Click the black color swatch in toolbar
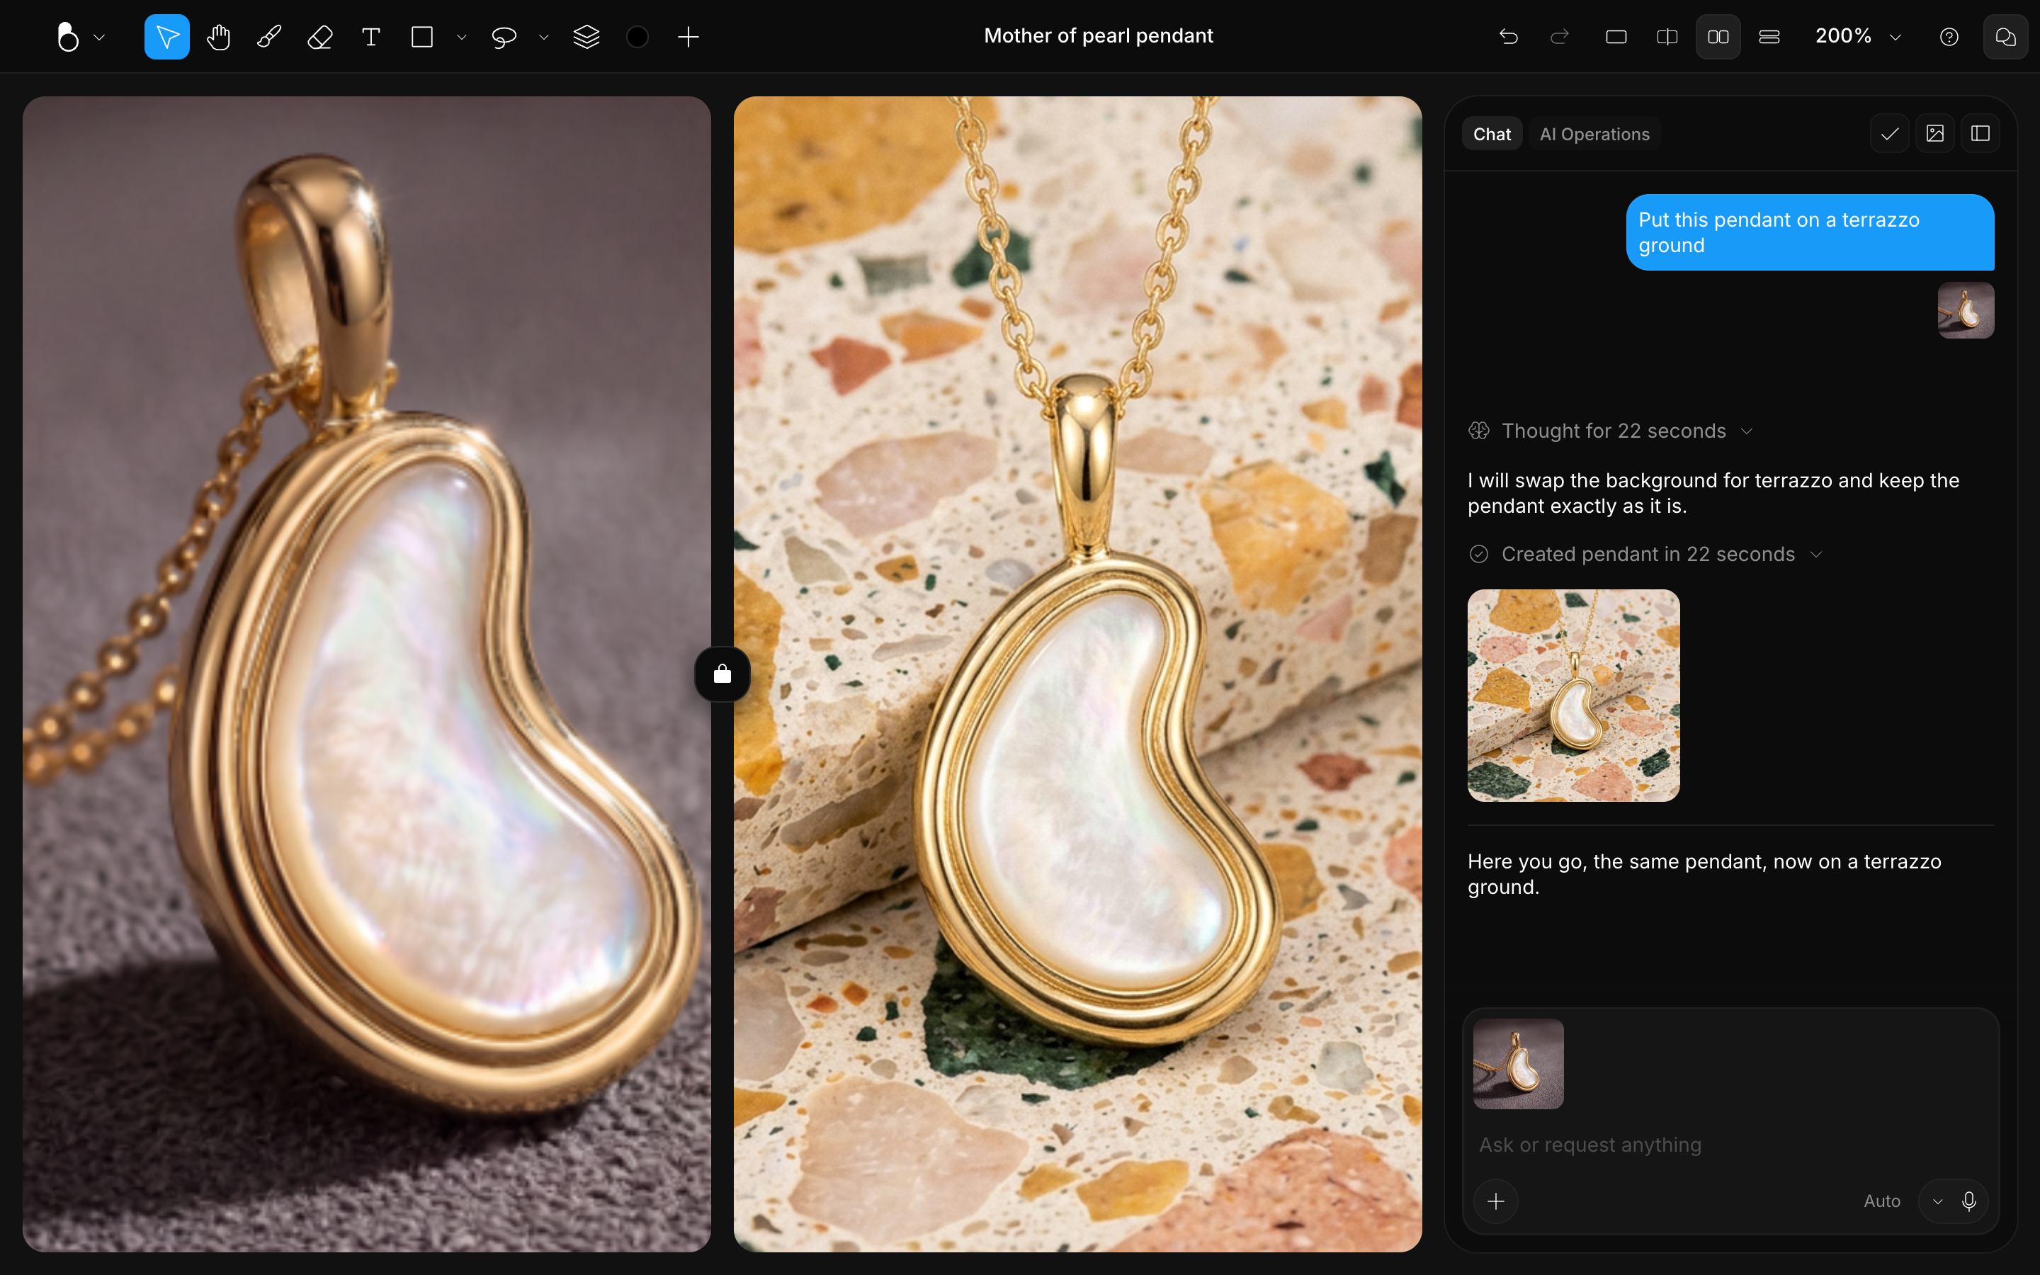 coord(637,36)
